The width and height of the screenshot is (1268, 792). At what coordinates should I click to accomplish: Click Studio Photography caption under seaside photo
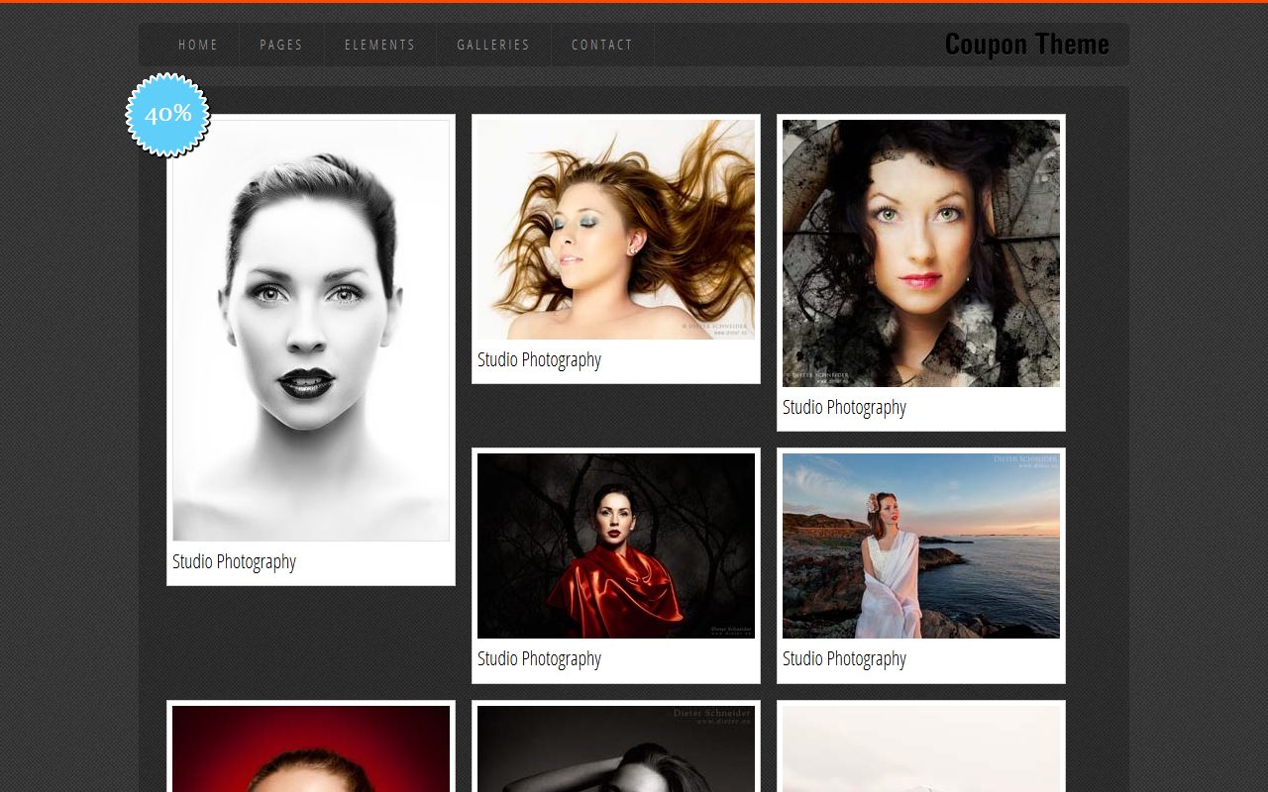pyautogui.click(x=844, y=658)
